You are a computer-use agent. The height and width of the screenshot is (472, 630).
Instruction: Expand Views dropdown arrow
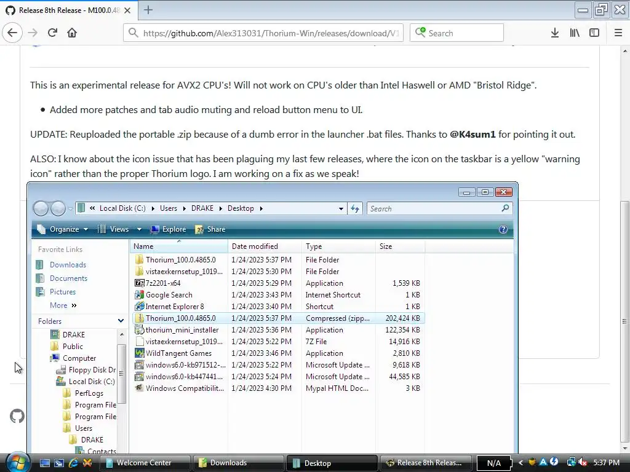(139, 230)
